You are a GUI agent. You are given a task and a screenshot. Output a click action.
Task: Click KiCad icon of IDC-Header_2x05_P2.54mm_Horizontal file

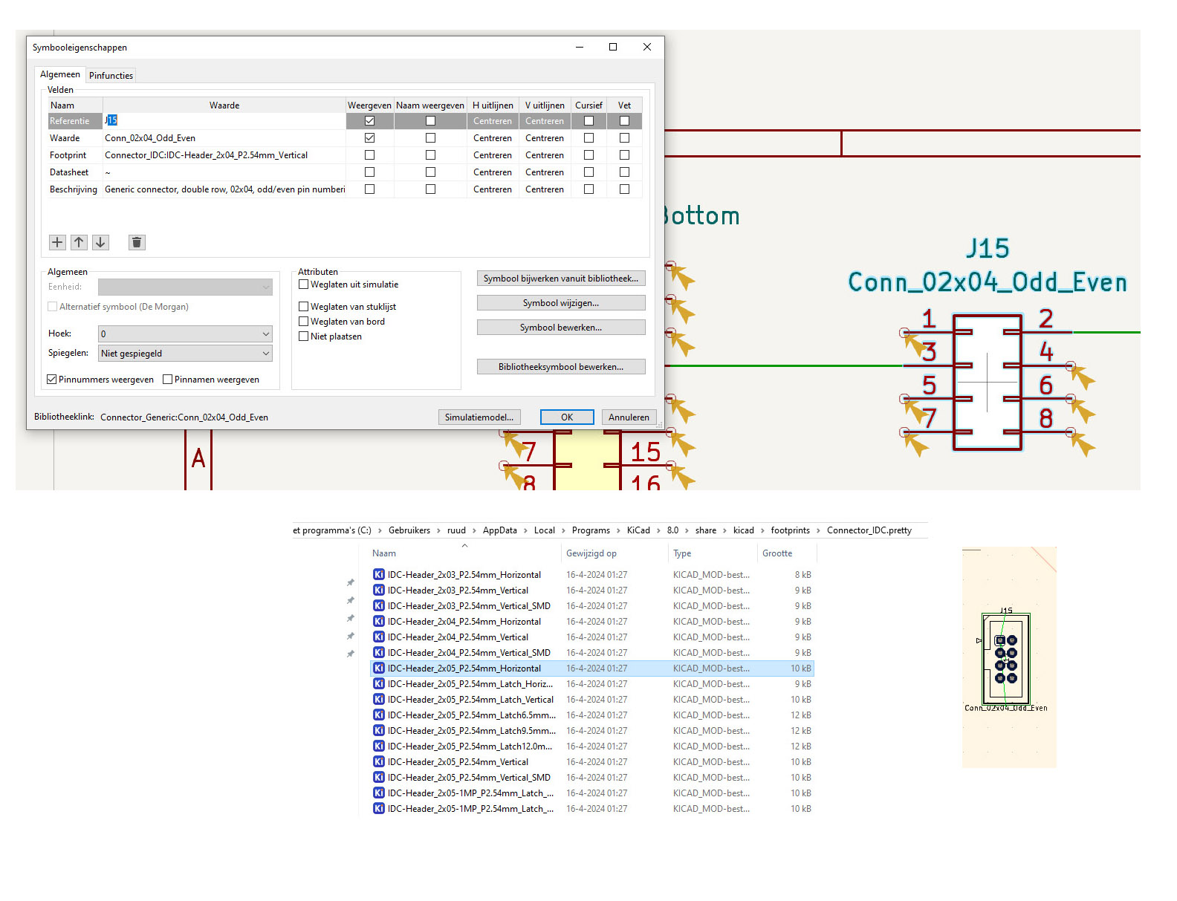click(x=379, y=668)
